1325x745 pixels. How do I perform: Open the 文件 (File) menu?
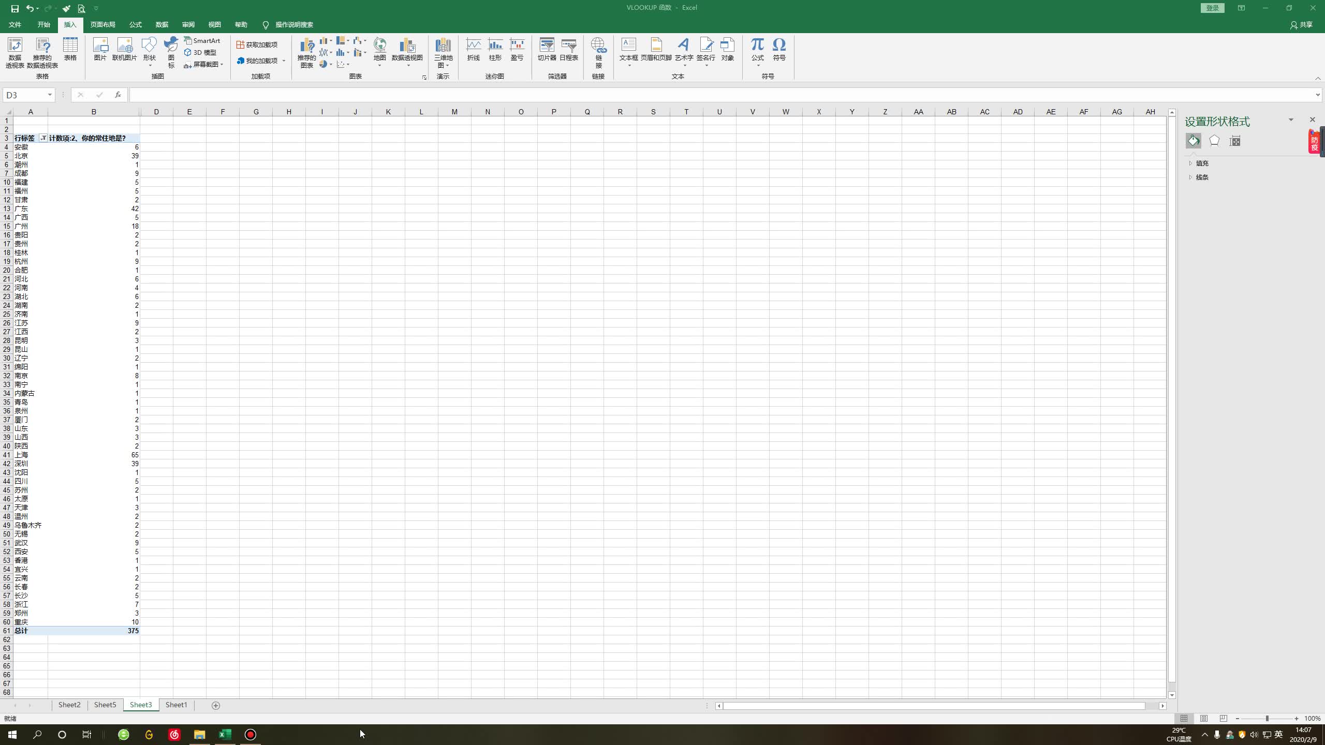pyautogui.click(x=15, y=25)
